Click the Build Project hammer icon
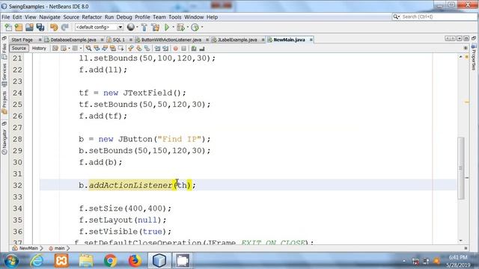Image resolution: width=479 pixels, height=269 pixels. [144, 28]
